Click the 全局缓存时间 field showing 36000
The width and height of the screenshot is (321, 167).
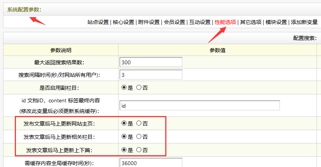tap(151, 163)
